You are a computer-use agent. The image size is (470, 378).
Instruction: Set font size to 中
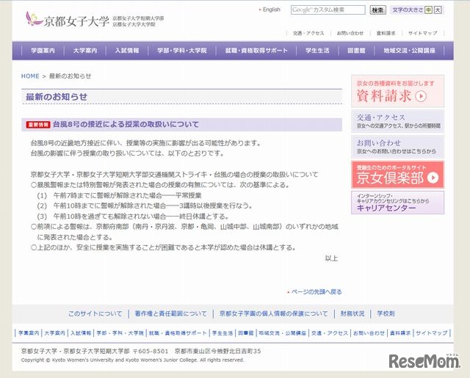pyautogui.click(x=429, y=10)
